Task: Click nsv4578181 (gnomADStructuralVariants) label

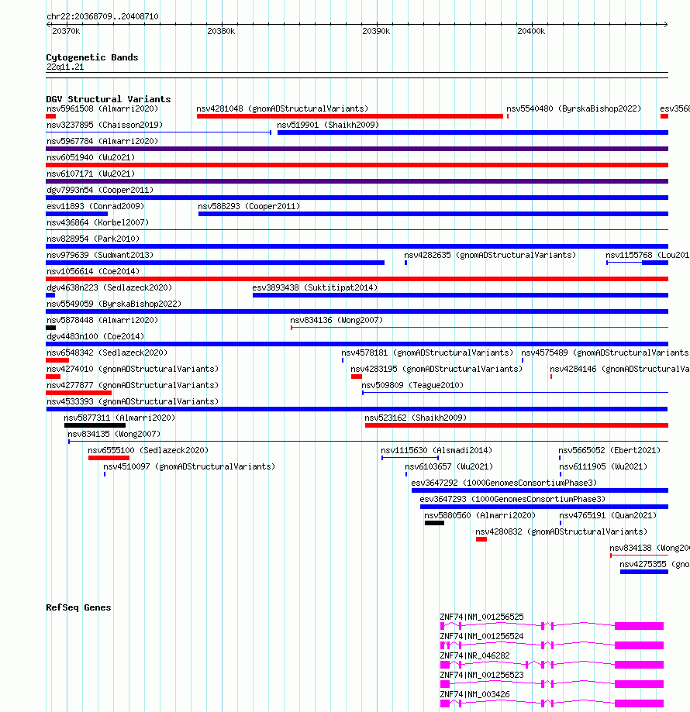Action: [x=427, y=353]
